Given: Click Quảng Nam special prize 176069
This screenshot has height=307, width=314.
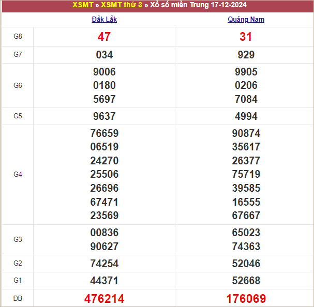Looking at the screenshot, I should tap(246, 299).
